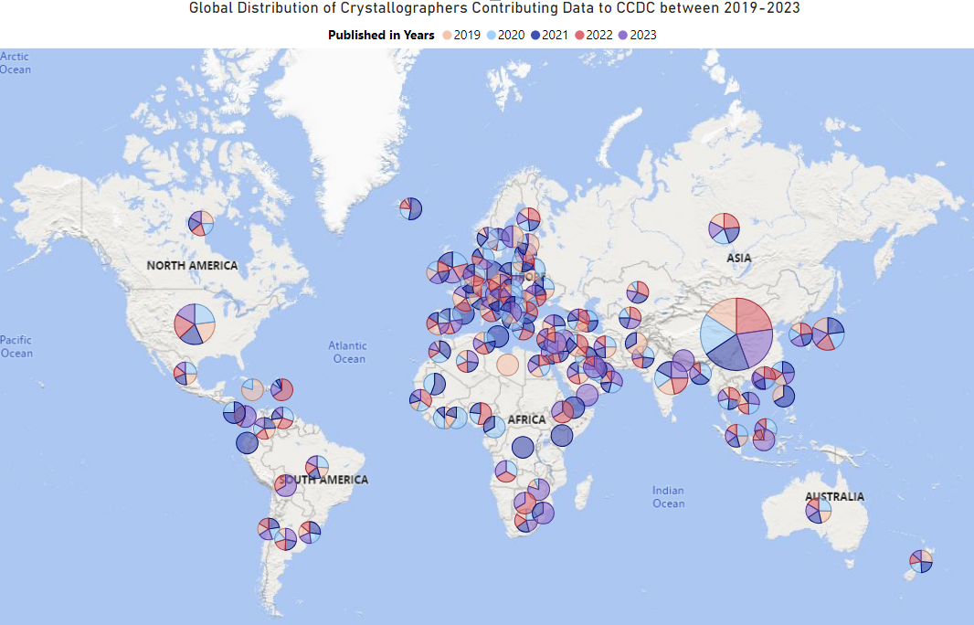Click the pie marker over Kazakhstan
Screen dimensions: 974x625
637,292
